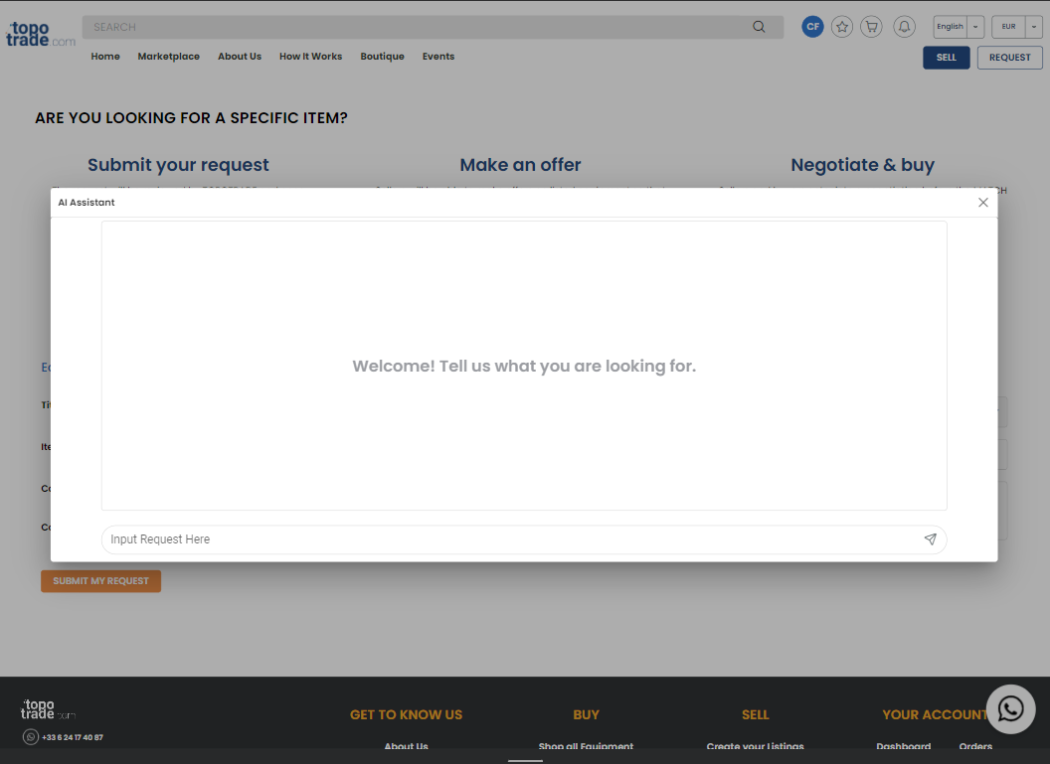Screen dimensions: 1050x764
Task: Open the CF user profile avatar
Action: [x=812, y=27]
